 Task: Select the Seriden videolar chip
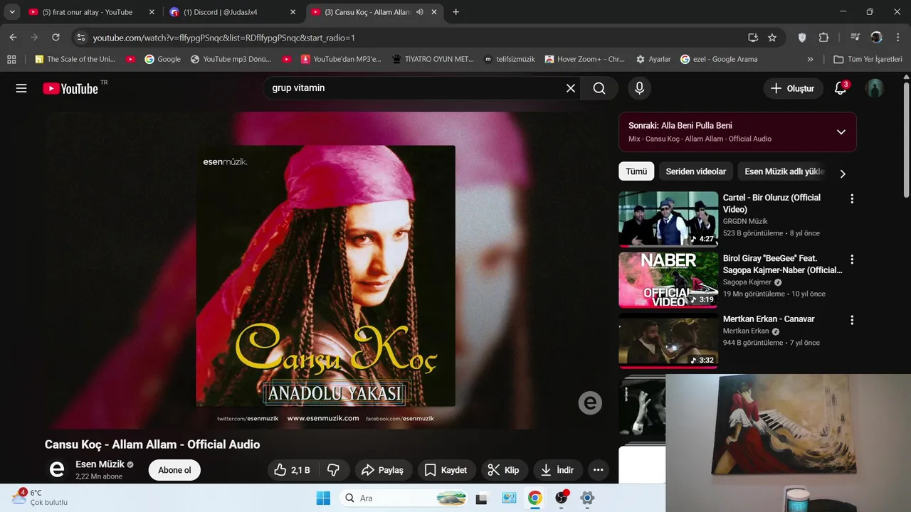point(695,171)
